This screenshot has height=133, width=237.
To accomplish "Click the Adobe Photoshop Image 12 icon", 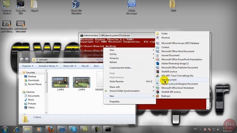I will 157,64.
